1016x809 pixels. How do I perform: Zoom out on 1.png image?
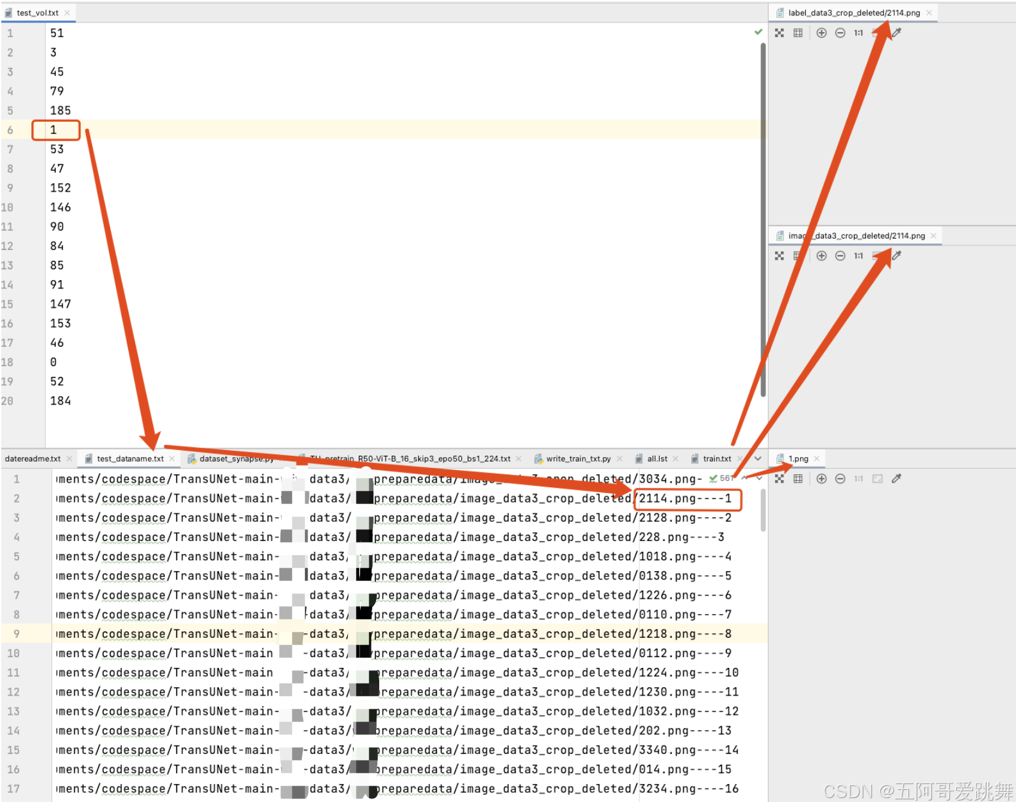coord(840,478)
